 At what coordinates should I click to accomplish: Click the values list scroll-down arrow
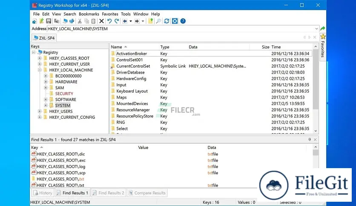[316, 131]
